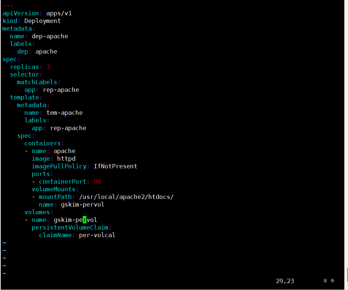Click the value tem-apache
Screen dimensions: 348x290
tap(64, 113)
